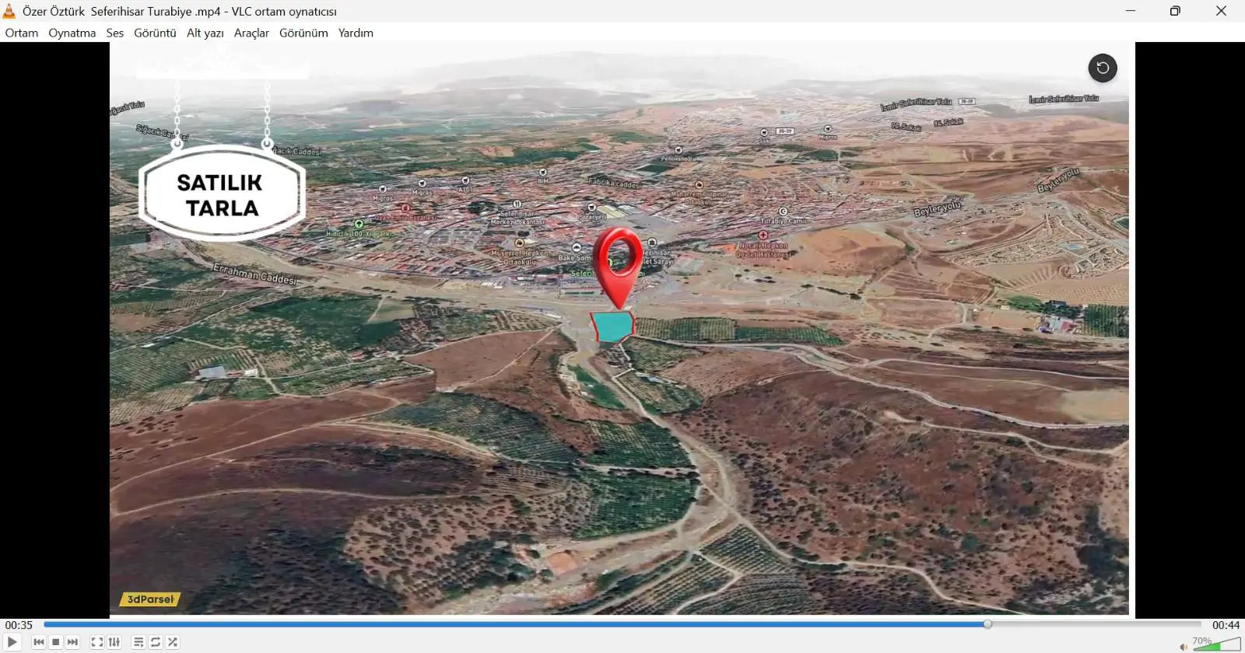The image size is (1245, 653).
Task: Open the Yardım menu
Action: (x=356, y=33)
